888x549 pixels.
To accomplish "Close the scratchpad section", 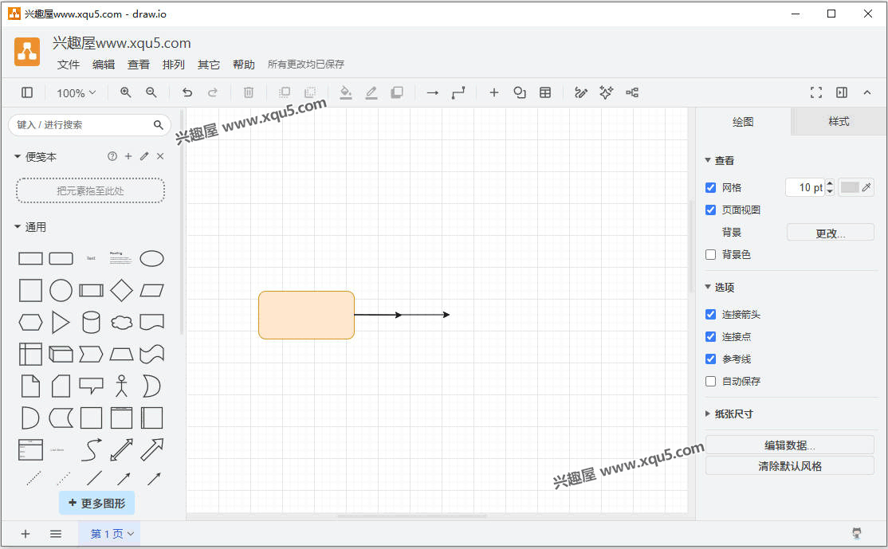I will click(160, 156).
